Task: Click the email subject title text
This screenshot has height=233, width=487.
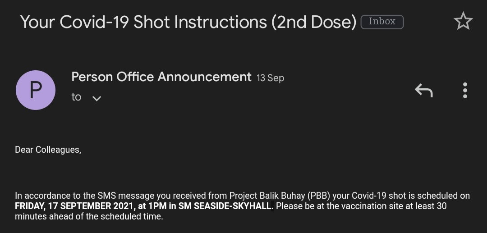Action: 188,22
